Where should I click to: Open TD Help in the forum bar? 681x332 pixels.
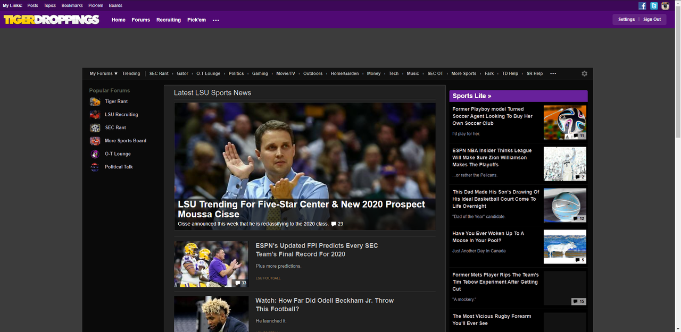[510, 74]
